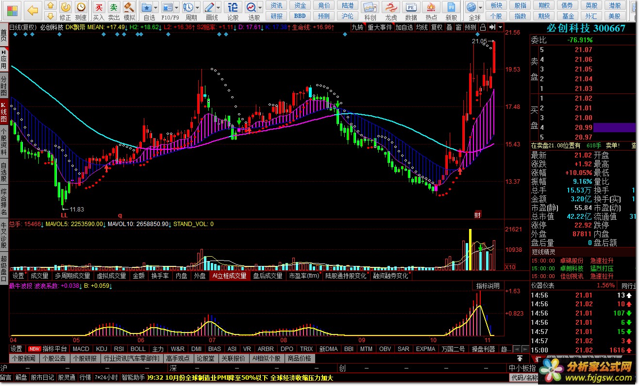Screen dimensions: 640x386
Task: Select the 陆股通持股变化 tab
Action: [x=346, y=276]
